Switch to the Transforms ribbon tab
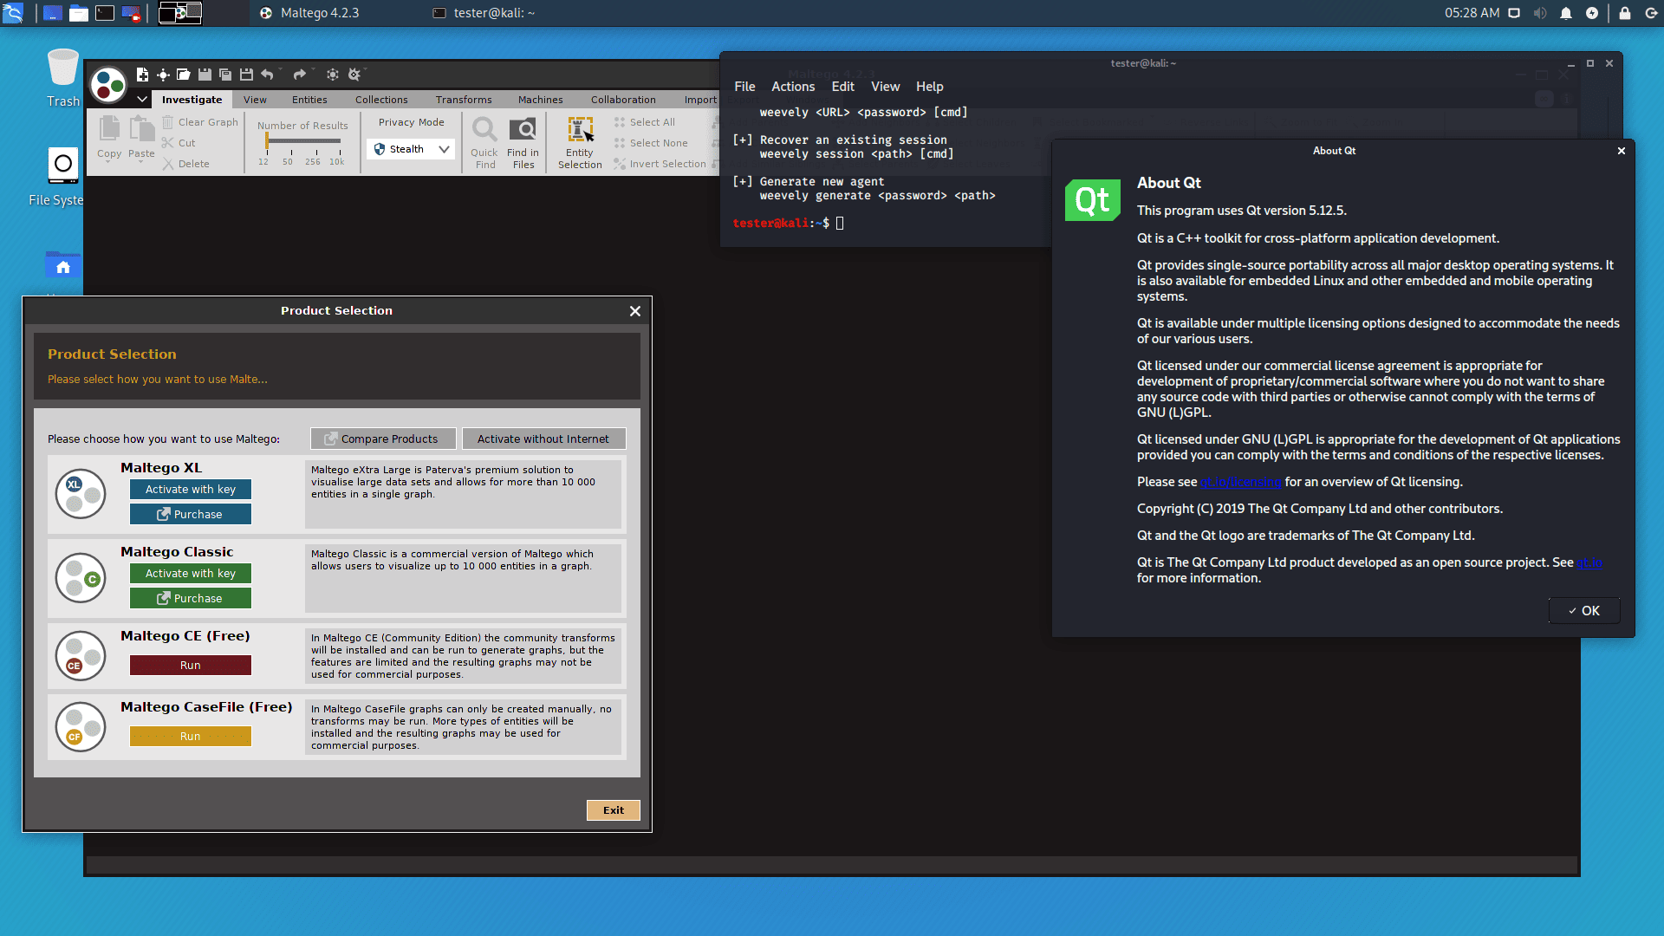The width and height of the screenshot is (1664, 936). (463, 100)
